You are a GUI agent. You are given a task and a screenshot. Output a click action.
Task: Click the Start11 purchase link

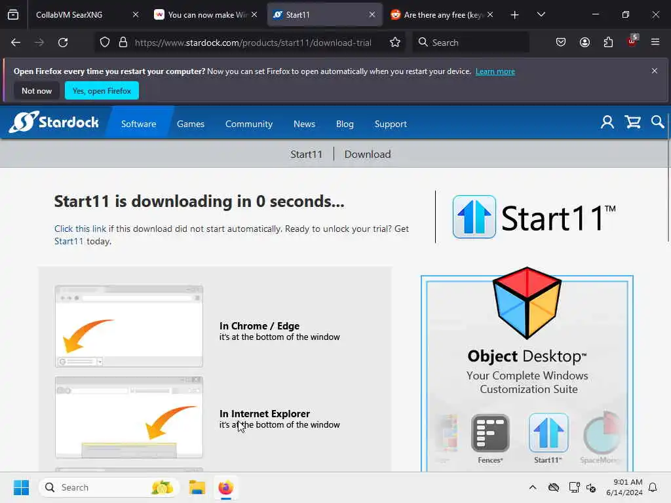(x=68, y=241)
